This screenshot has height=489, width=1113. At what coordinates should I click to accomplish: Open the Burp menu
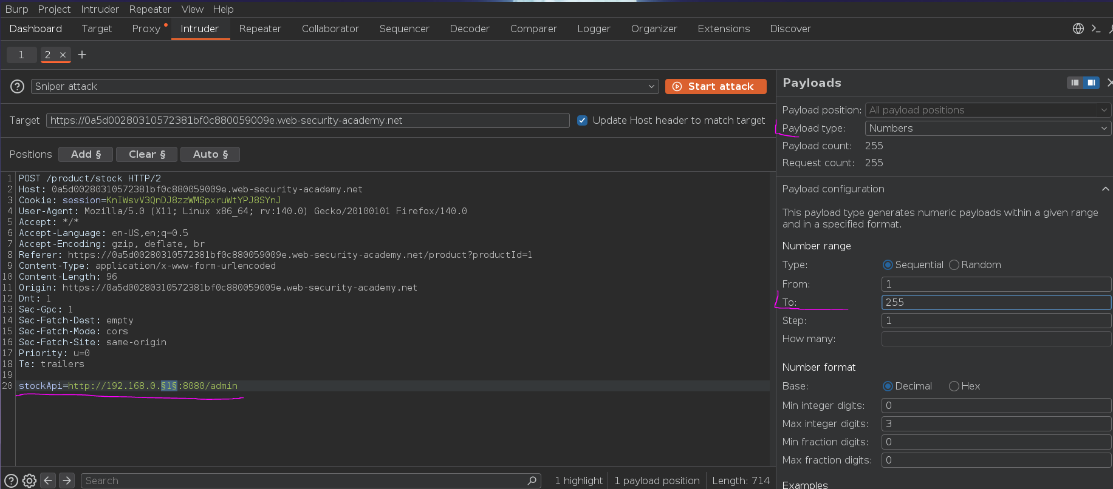coord(16,9)
